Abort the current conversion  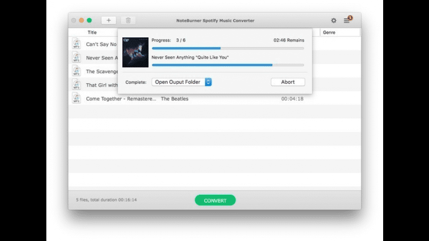point(288,82)
